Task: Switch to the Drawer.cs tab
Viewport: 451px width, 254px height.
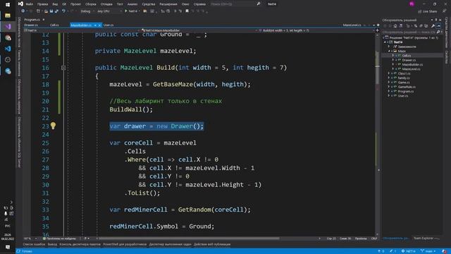Action: (x=31, y=25)
